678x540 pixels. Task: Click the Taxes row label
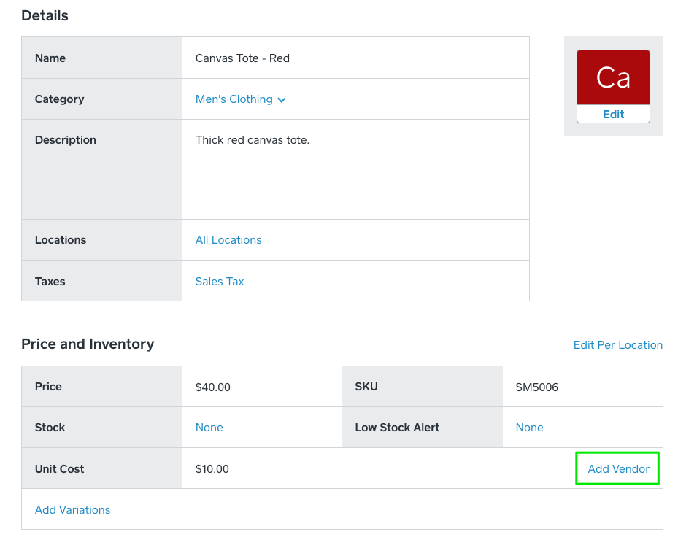50,282
